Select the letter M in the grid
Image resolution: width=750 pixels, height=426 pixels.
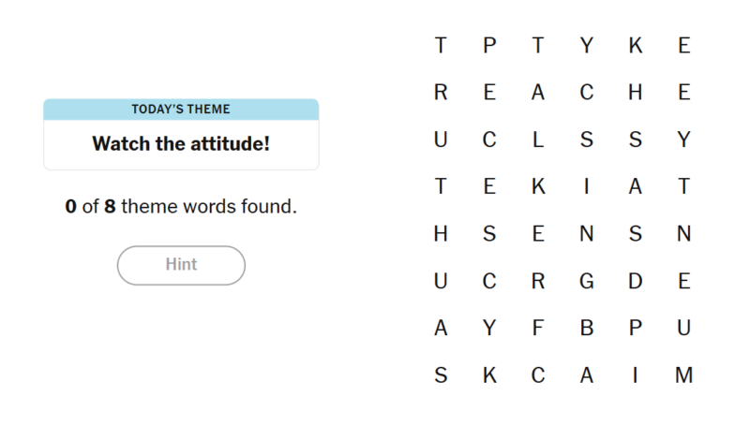tap(684, 375)
